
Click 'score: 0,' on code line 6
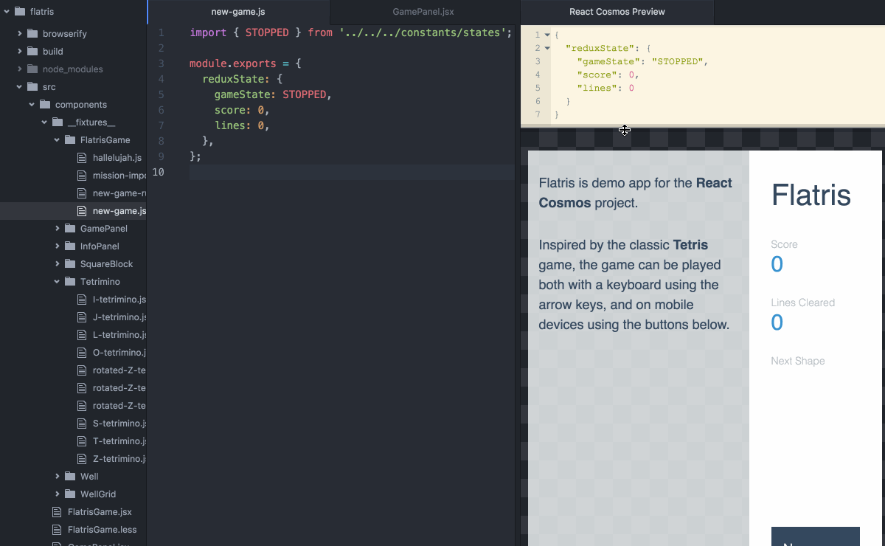pyautogui.click(x=243, y=110)
